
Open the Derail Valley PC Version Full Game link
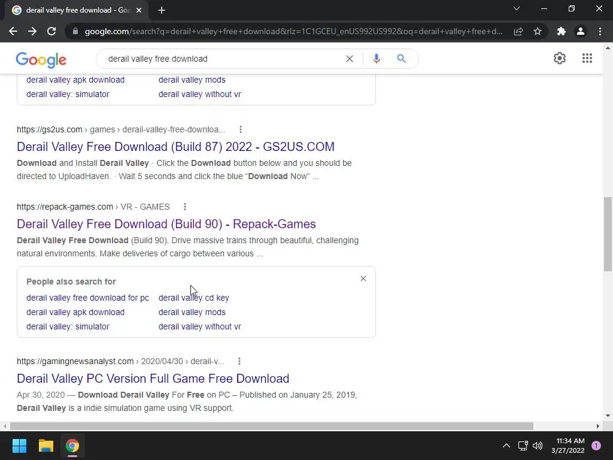pos(153,379)
